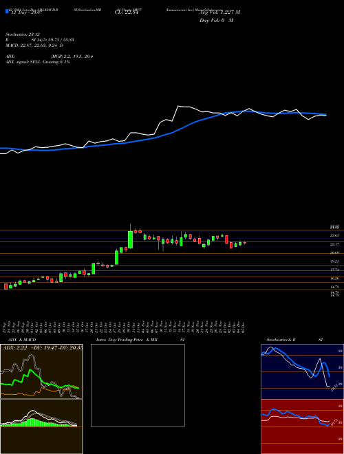The image size is (344, 454).
Task: Click the 'Stochastics & RSI' panel title
Action: click(294, 340)
